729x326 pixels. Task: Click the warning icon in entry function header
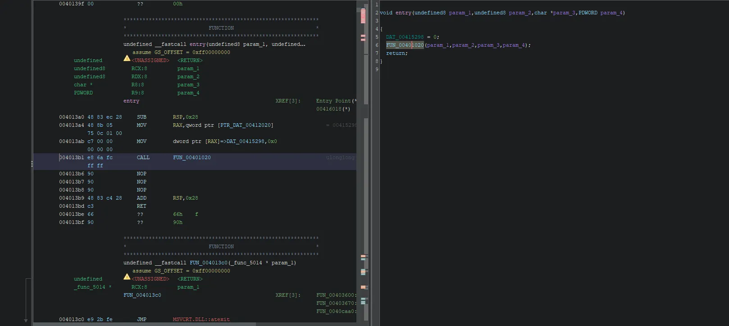pos(127,58)
